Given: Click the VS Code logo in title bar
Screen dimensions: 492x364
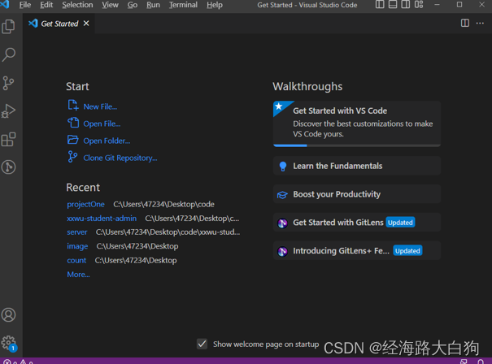Looking at the screenshot, I should tap(4, 4).
